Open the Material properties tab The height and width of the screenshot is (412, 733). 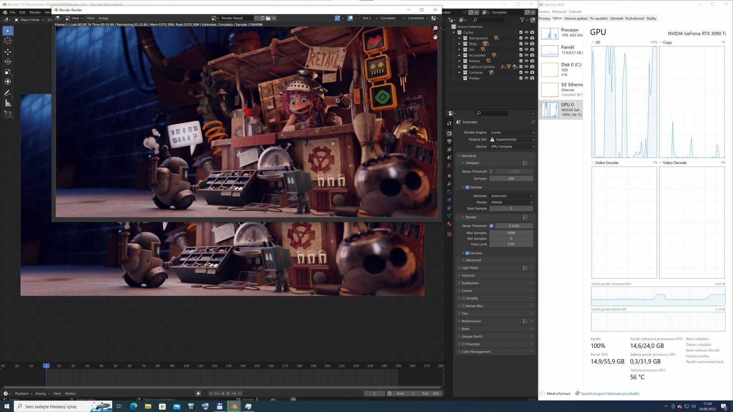(x=449, y=224)
